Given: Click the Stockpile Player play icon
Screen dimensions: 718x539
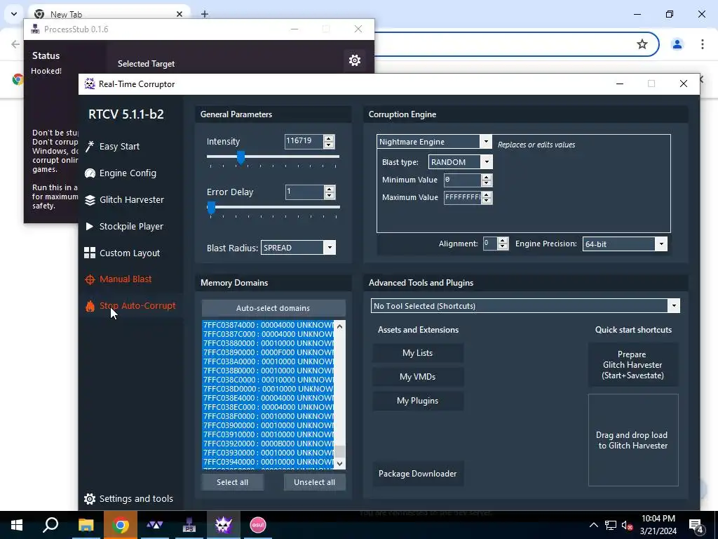Looking at the screenshot, I should (90, 227).
